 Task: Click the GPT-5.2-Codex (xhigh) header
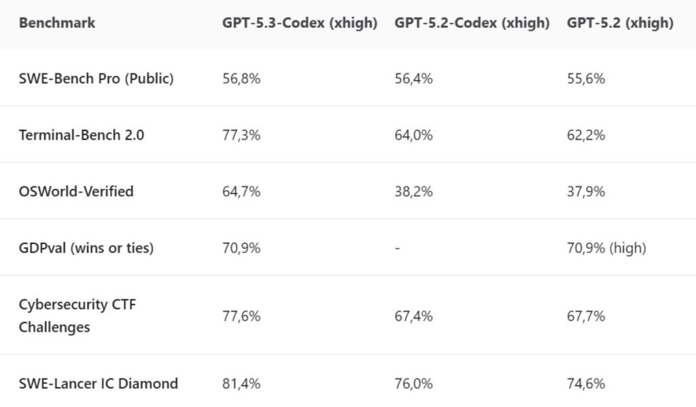(x=472, y=23)
